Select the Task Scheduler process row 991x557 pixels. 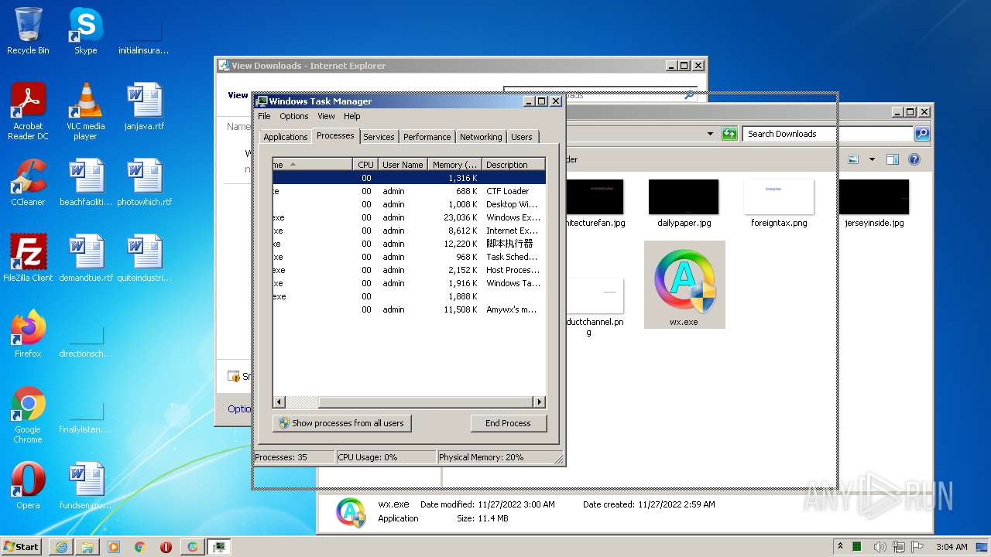409,257
